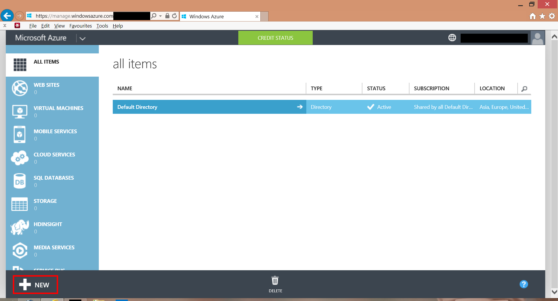
Task: Click the search magnifier in address bar
Action: tap(154, 16)
